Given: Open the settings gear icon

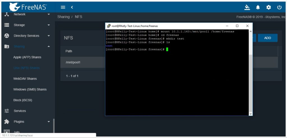Looking at the screenshot, I should [269, 7].
